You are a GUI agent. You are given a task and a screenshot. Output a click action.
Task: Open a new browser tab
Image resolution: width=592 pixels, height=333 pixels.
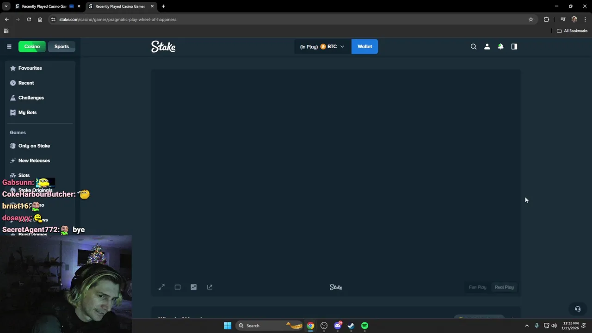(x=163, y=6)
